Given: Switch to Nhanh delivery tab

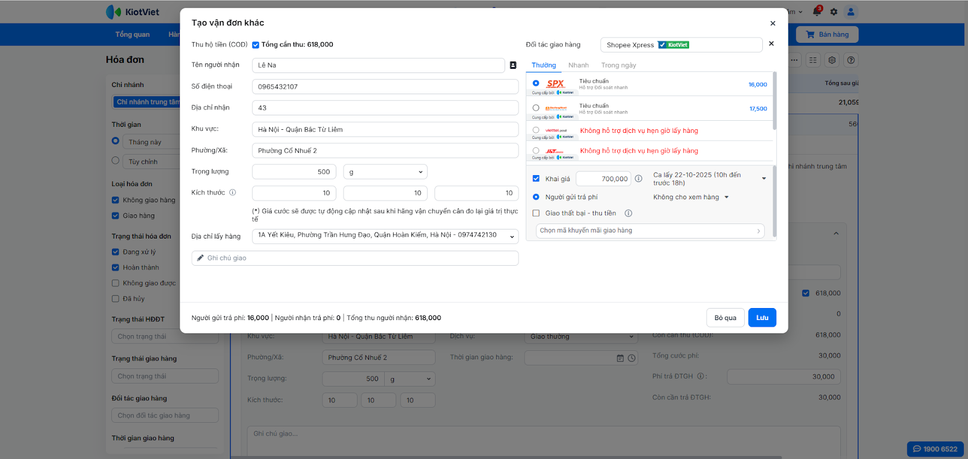Looking at the screenshot, I should point(578,65).
